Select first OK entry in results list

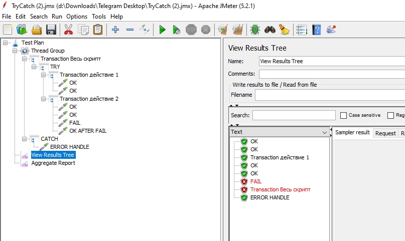point(254,141)
